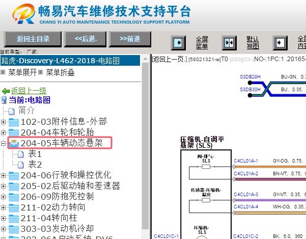
Task: Click the full-screen menu arrow icon beside 全屏菜单
Action: (178, 43)
